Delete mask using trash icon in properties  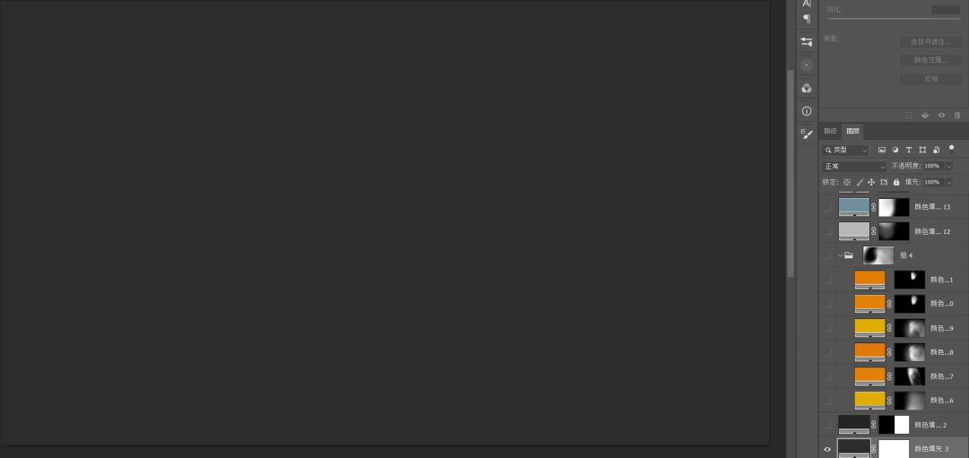coord(957,115)
